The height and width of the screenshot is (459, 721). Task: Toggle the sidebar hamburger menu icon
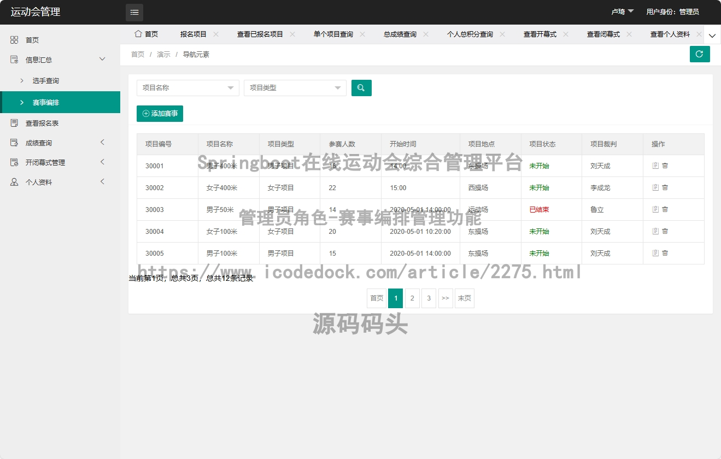coord(134,12)
